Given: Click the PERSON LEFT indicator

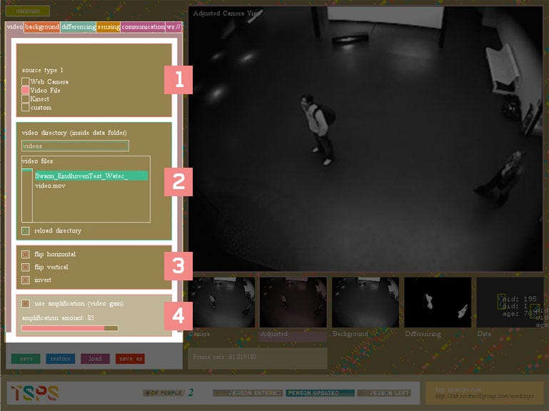Looking at the screenshot, I should (384, 393).
